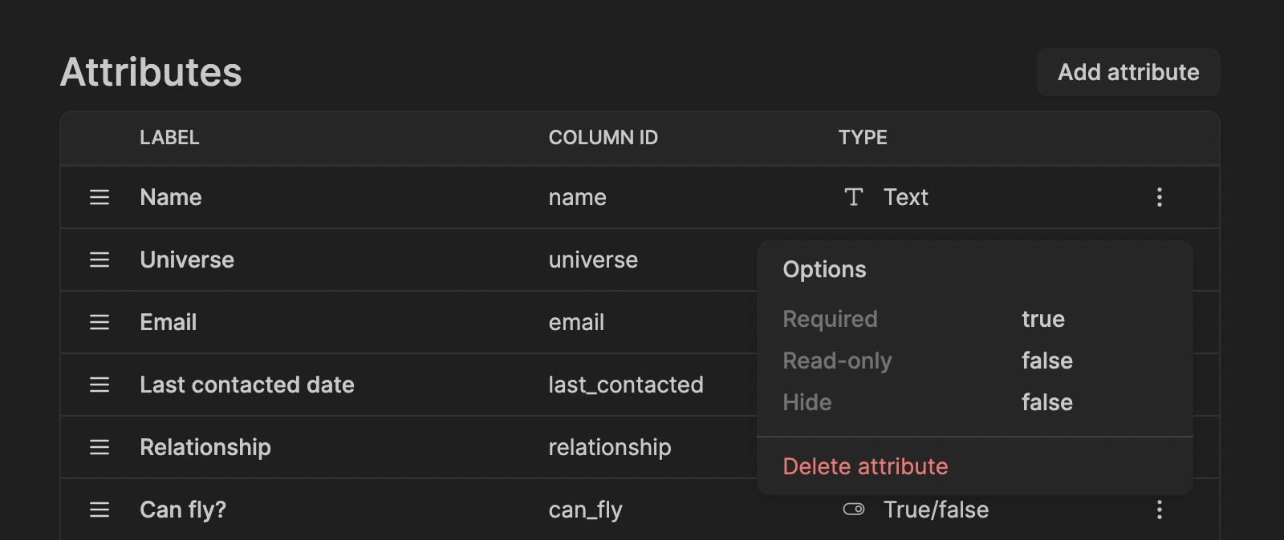
Task: Click the column ID 'email'
Action: tap(576, 322)
